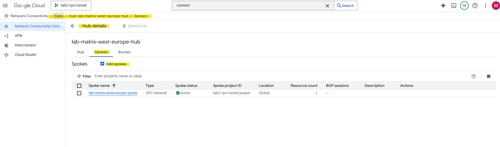Switch to the Routes tab
Viewport: 500px width, 147px height.
(124, 52)
